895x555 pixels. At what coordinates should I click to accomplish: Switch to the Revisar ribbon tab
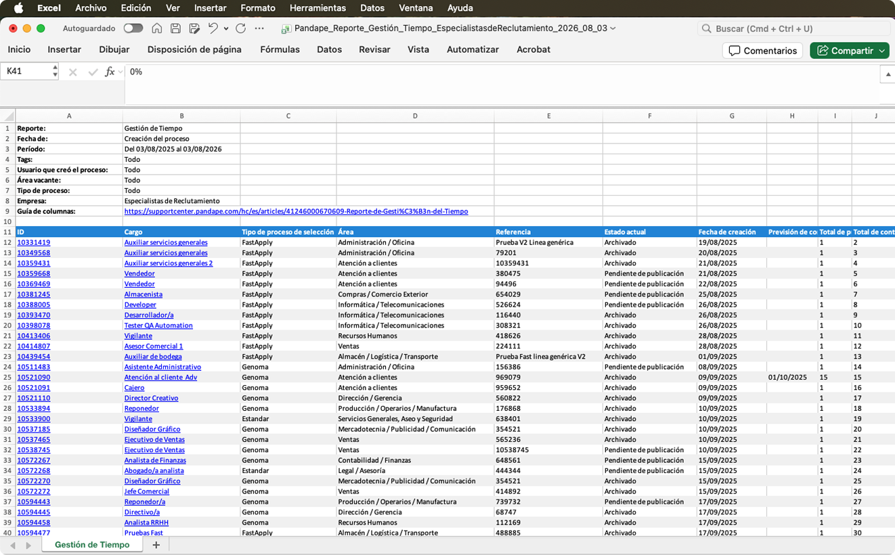(x=374, y=49)
